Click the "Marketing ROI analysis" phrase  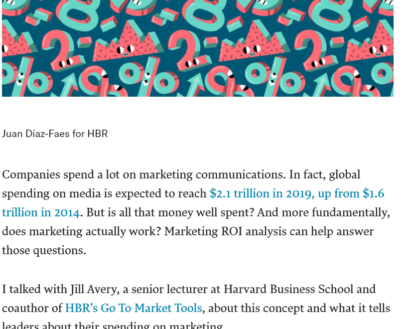coord(225,231)
